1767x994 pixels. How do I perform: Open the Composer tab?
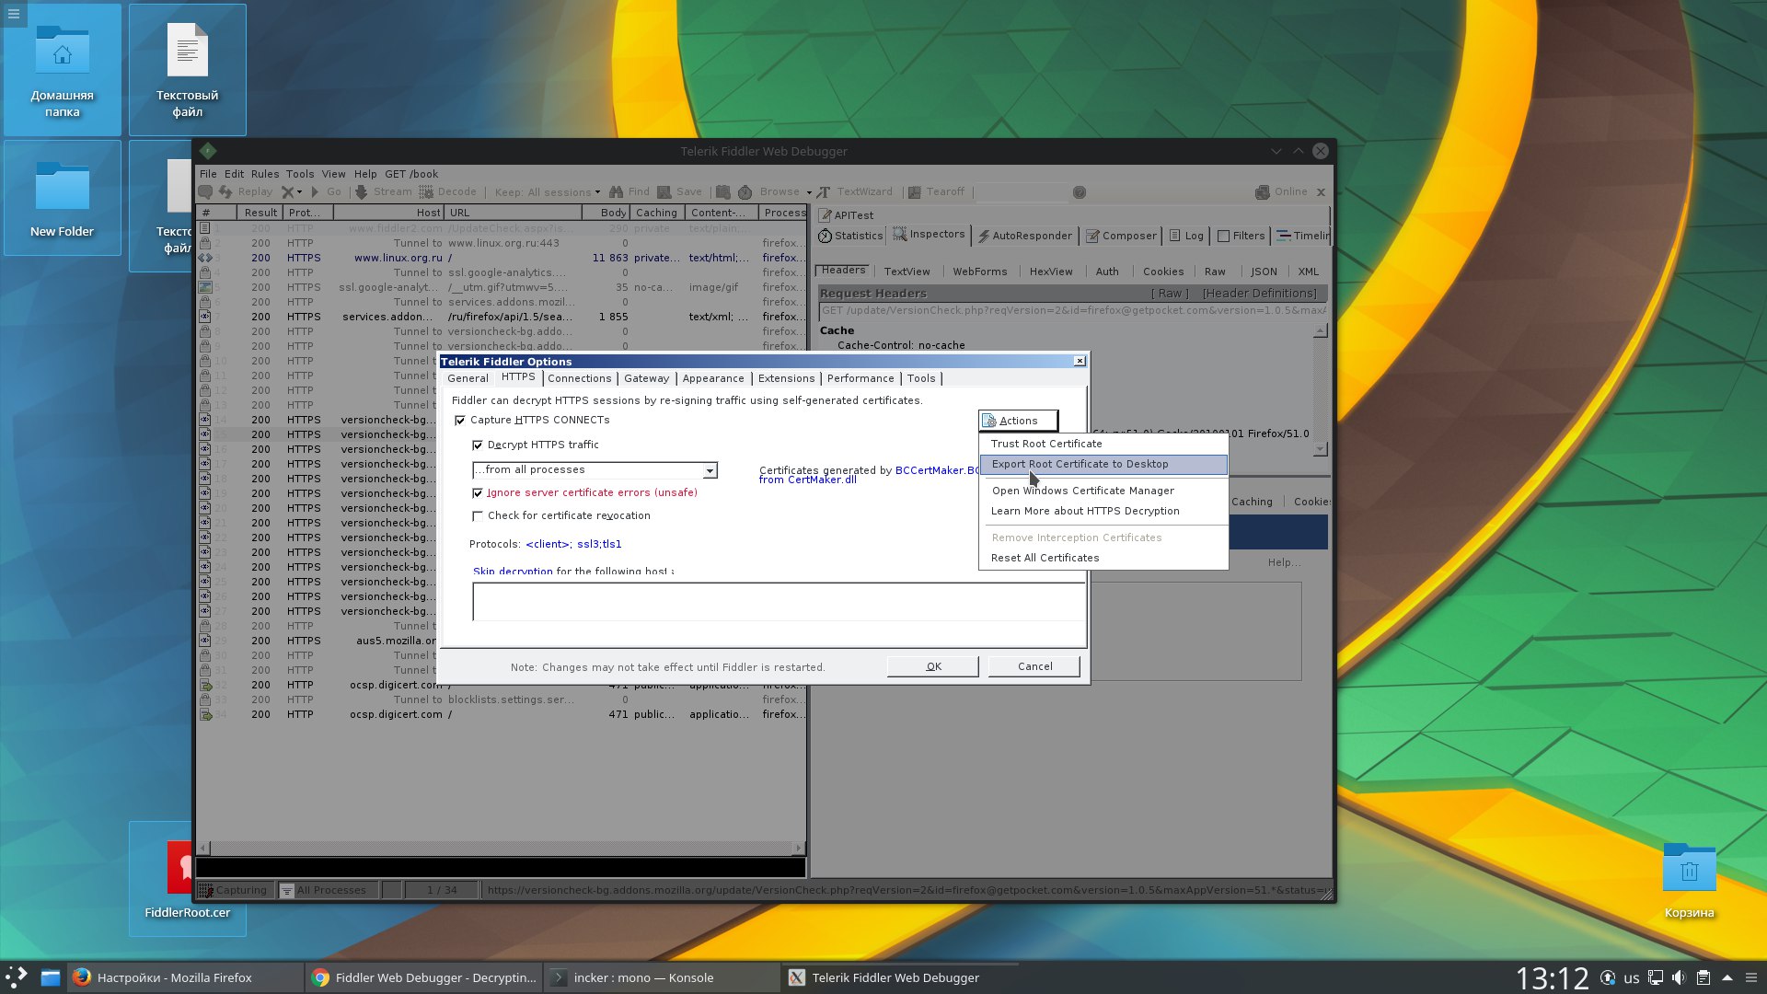[1121, 236]
